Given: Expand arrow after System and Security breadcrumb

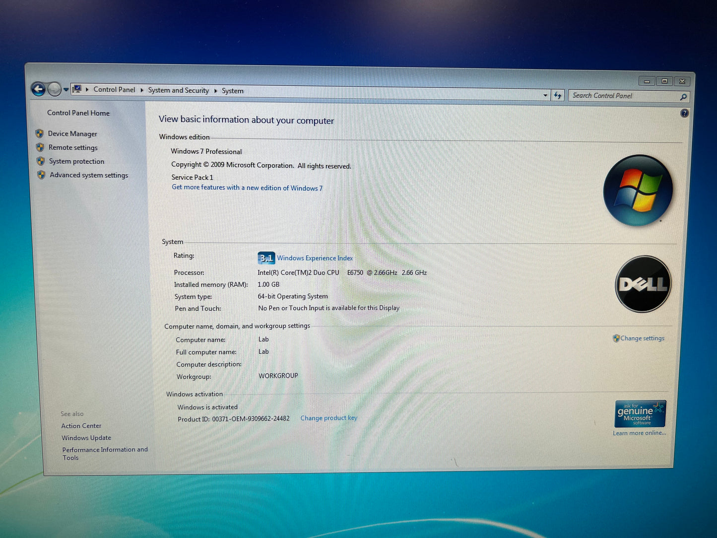Looking at the screenshot, I should tap(215, 91).
